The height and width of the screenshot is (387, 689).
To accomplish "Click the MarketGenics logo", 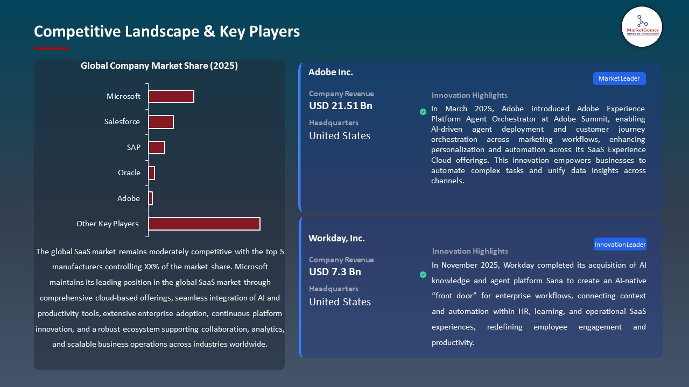I will tap(642, 27).
